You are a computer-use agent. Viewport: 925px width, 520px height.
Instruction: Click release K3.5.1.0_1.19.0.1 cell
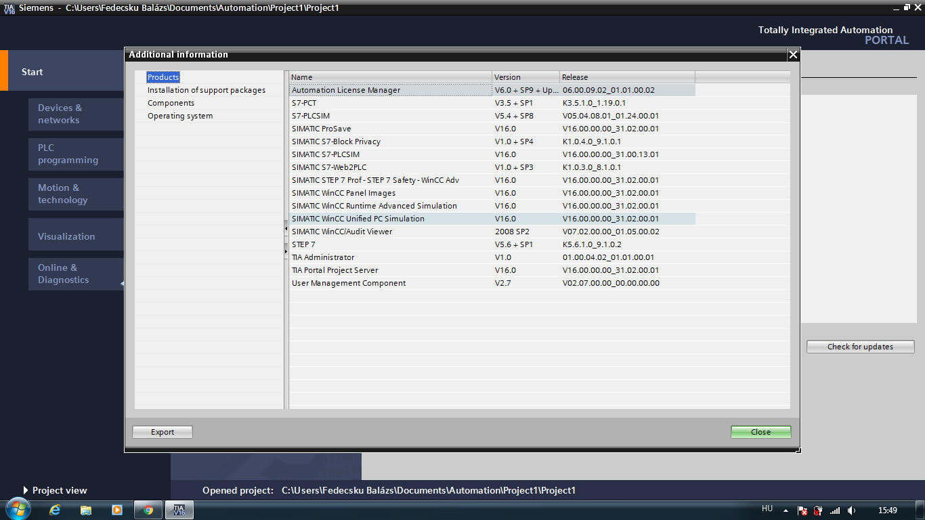click(x=628, y=103)
